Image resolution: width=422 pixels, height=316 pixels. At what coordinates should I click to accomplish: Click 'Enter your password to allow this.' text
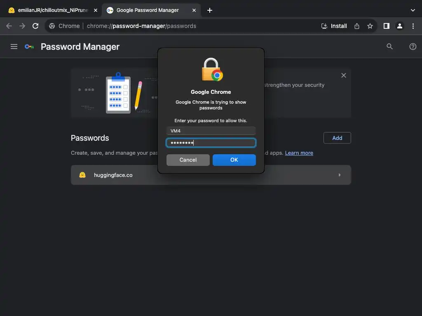[211, 121]
